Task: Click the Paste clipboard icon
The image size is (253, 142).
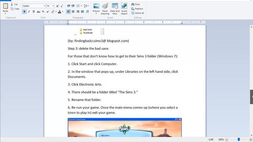Action: pyautogui.click(x=5, y=6)
